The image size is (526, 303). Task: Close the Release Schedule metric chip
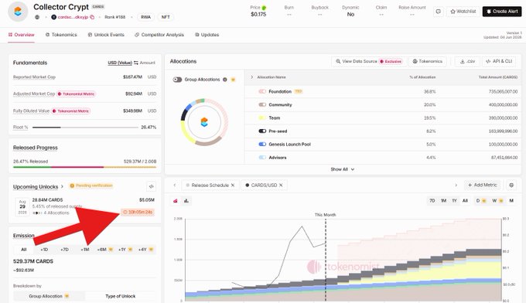[233, 185]
